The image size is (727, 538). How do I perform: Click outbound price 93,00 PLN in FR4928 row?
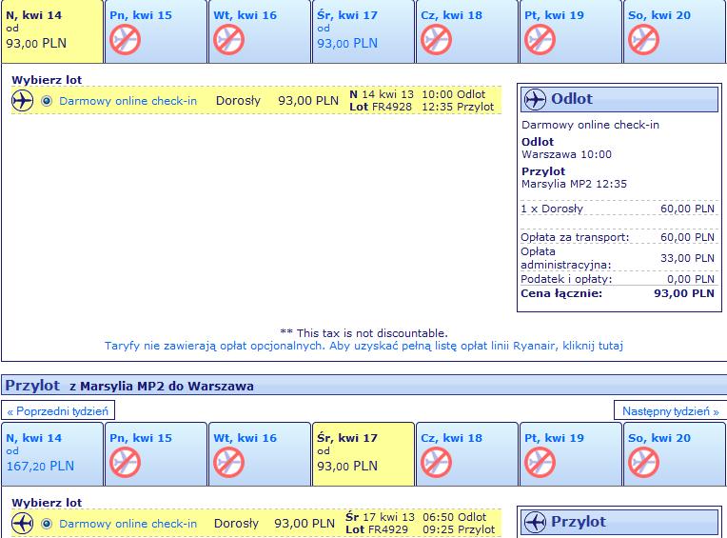click(x=308, y=101)
